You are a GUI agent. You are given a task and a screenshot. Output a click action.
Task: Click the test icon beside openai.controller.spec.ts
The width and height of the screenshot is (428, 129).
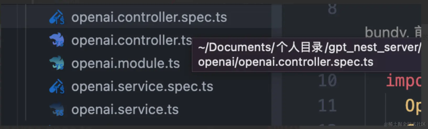click(57, 17)
